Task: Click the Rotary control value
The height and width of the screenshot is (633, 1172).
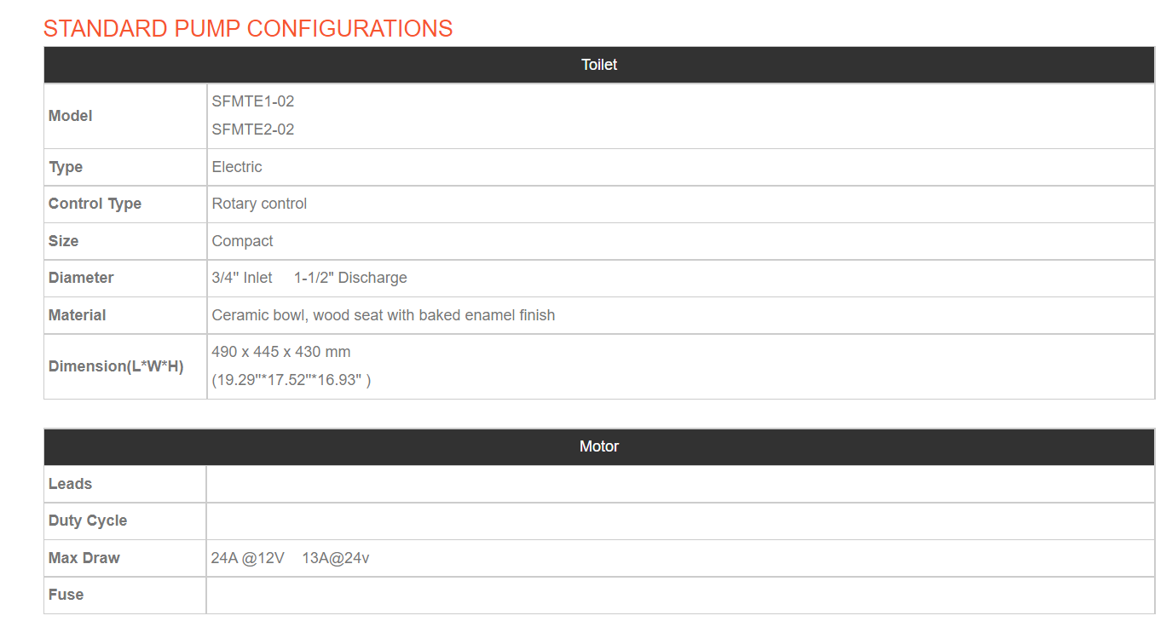Action: 259,204
